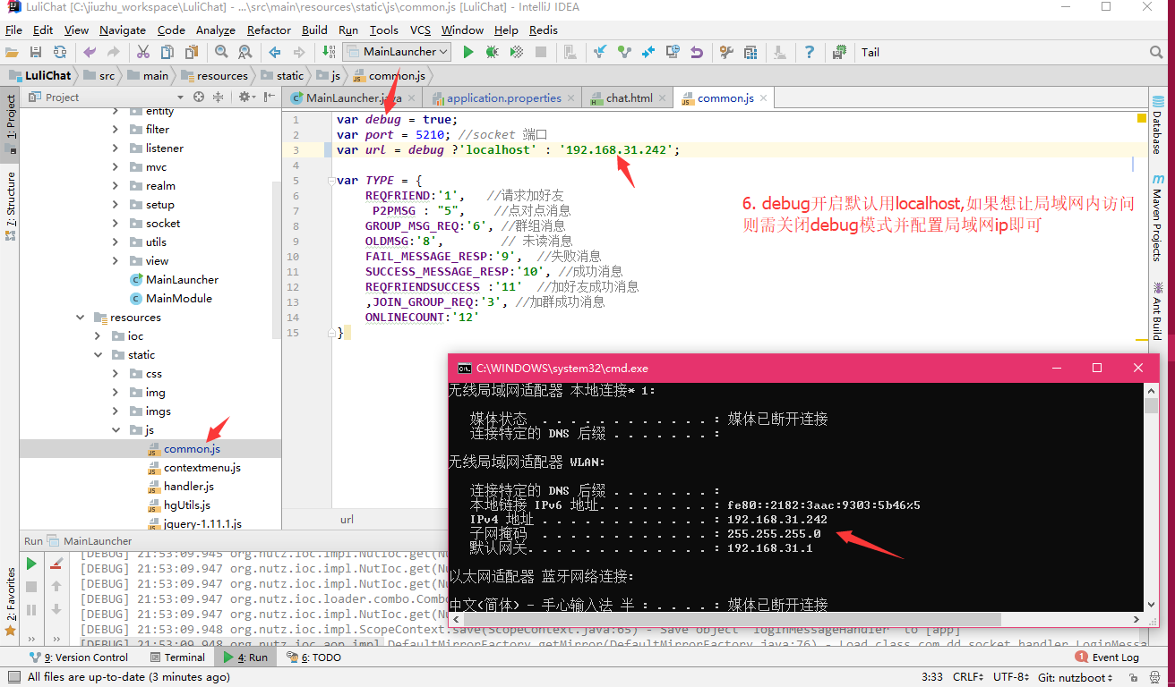Click the Cut scissors icon
Image resolution: width=1175 pixels, height=687 pixels.
click(143, 52)
